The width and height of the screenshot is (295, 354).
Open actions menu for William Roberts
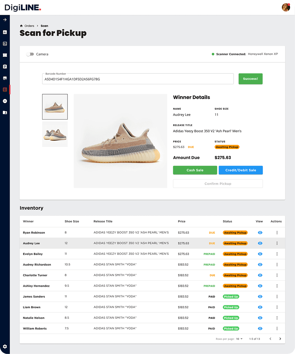277,329
